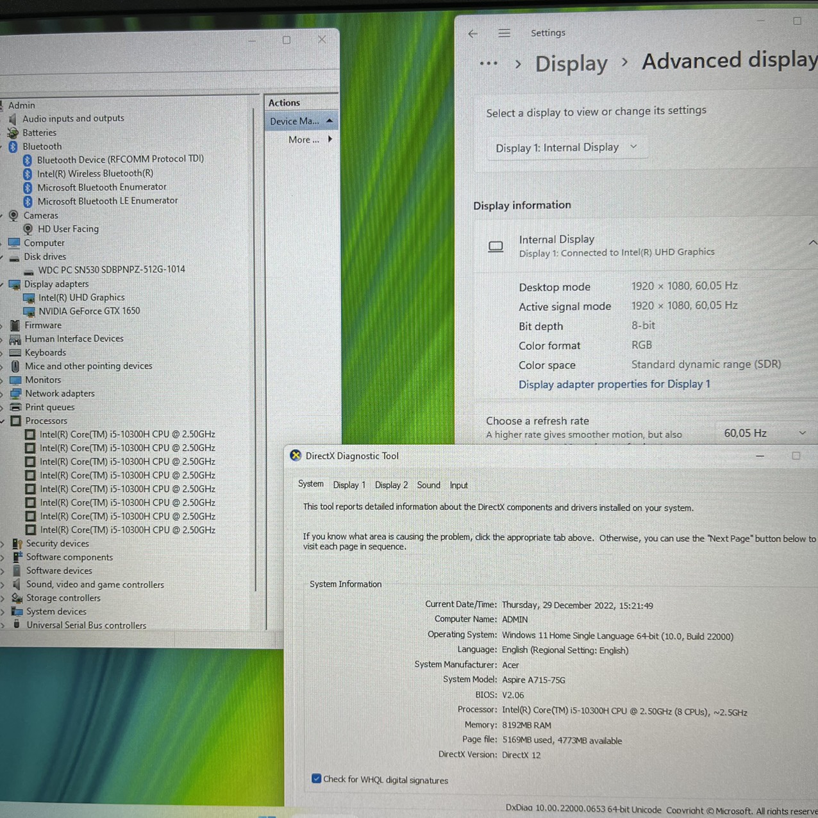The height and width of the screenshot is (818, 818).
Task: Select WDC PC SN530 SDBPNPZ-512G-1014 disk drive
Action: pyautogui.click(x=112, y=270)
